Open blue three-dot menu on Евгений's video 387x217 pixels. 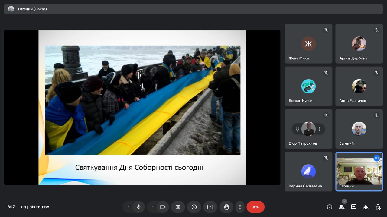coord(376,158)
